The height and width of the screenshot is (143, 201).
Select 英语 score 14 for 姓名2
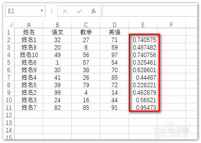(114, 92)
